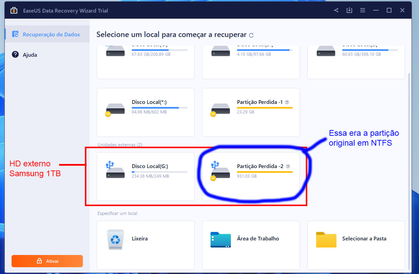Close the EaseUS Data Recovery window
Viewport: 419px width, 274px height.
coord(402,10)
